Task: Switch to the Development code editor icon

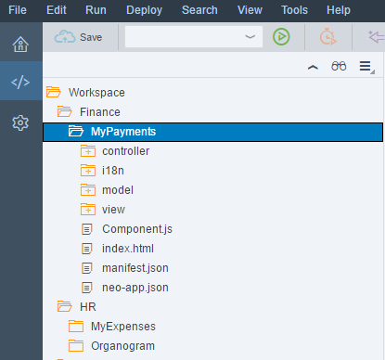Action: (x=20, y=82)
